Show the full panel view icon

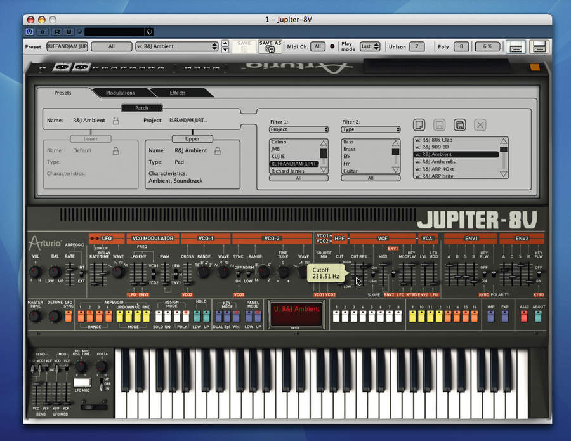tap(539, 46)
